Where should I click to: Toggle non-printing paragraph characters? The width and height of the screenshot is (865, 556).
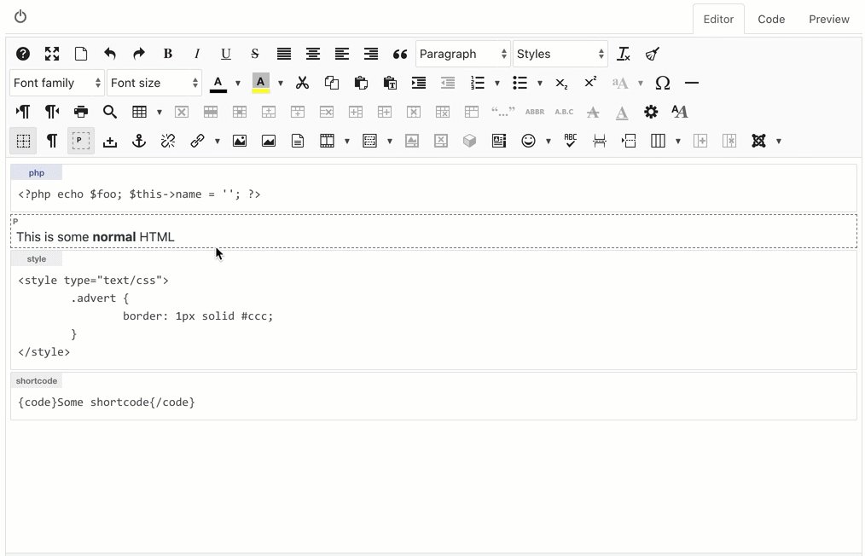click(52, 142)
